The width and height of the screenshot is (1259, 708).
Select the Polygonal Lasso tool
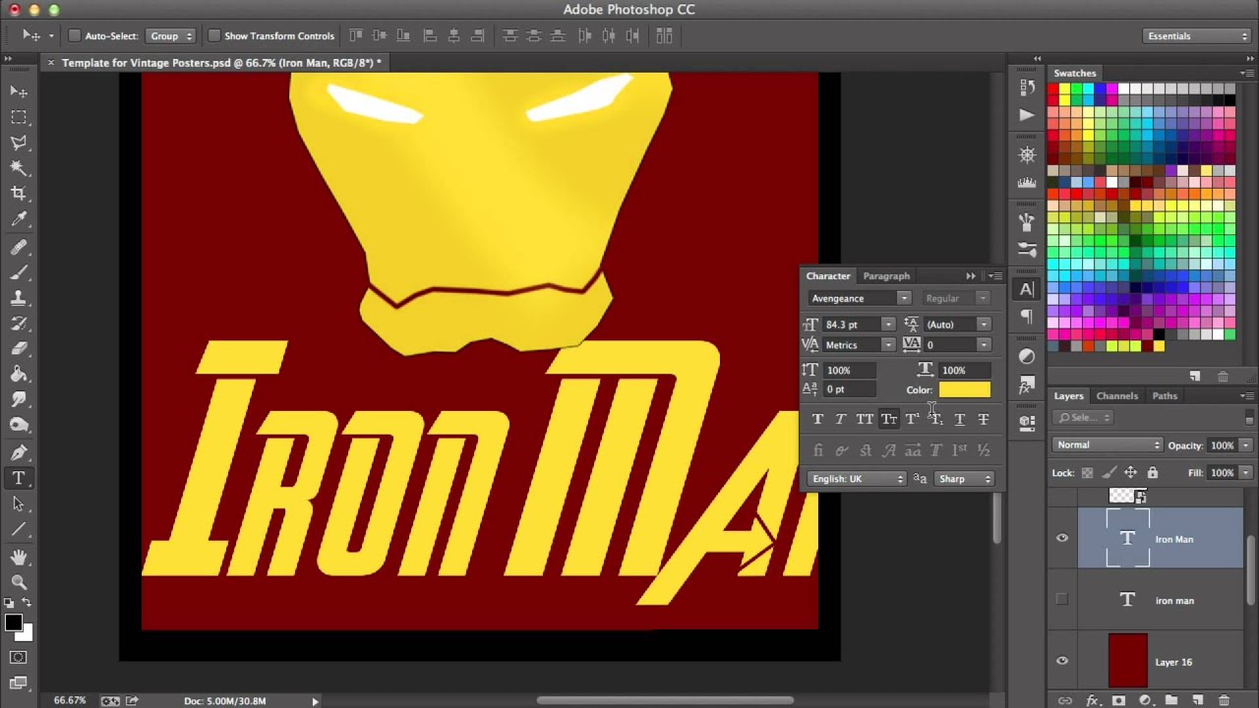19,143
